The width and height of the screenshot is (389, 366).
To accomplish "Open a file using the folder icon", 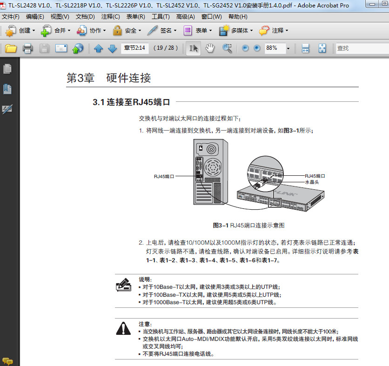I will click(x=11, y=48).
